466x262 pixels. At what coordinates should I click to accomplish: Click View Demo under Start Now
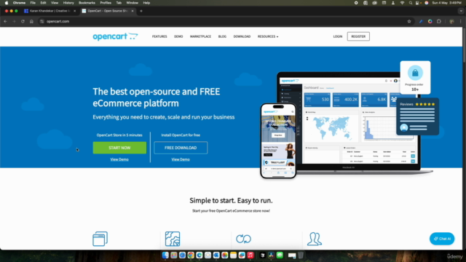point(119,159)
